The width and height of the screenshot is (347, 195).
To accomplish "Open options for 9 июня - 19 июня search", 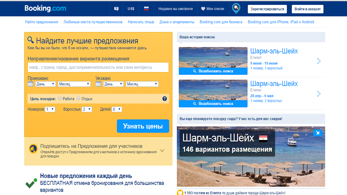I will click(319, 61).
